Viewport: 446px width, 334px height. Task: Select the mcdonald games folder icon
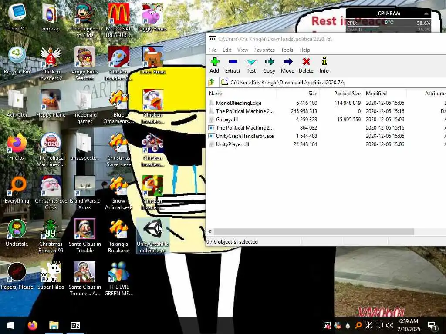[85, 107]
